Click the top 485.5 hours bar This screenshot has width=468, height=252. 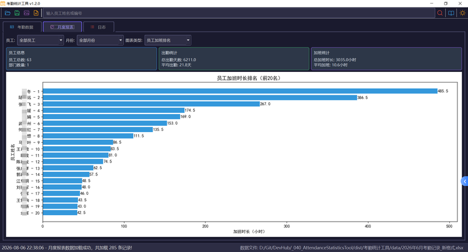tap(240, 91)
